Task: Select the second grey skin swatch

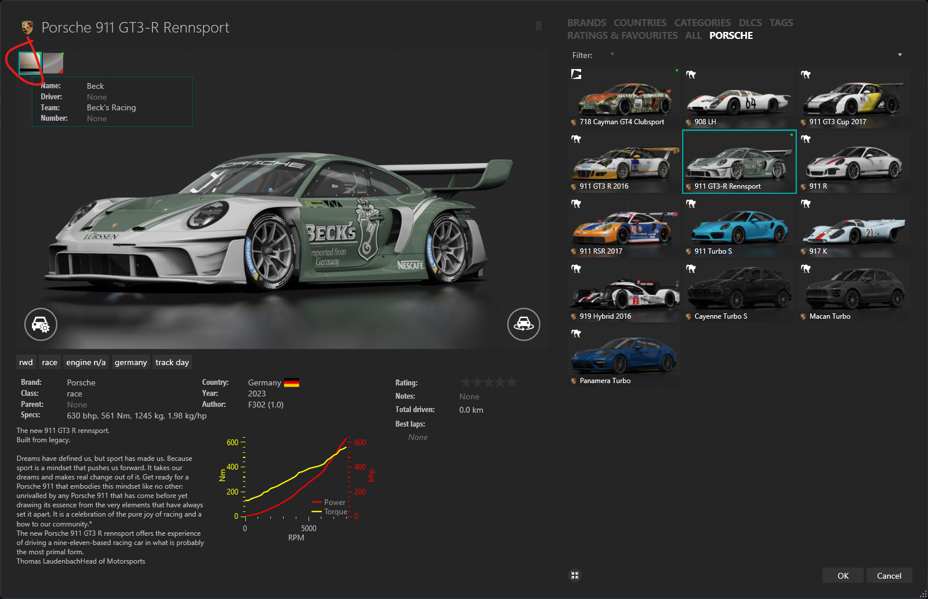Action: click(x=53, y=63)
